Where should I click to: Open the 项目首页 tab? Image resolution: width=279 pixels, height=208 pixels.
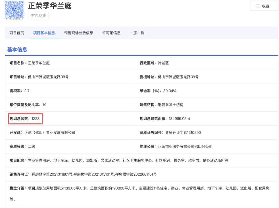pos(17,33)
